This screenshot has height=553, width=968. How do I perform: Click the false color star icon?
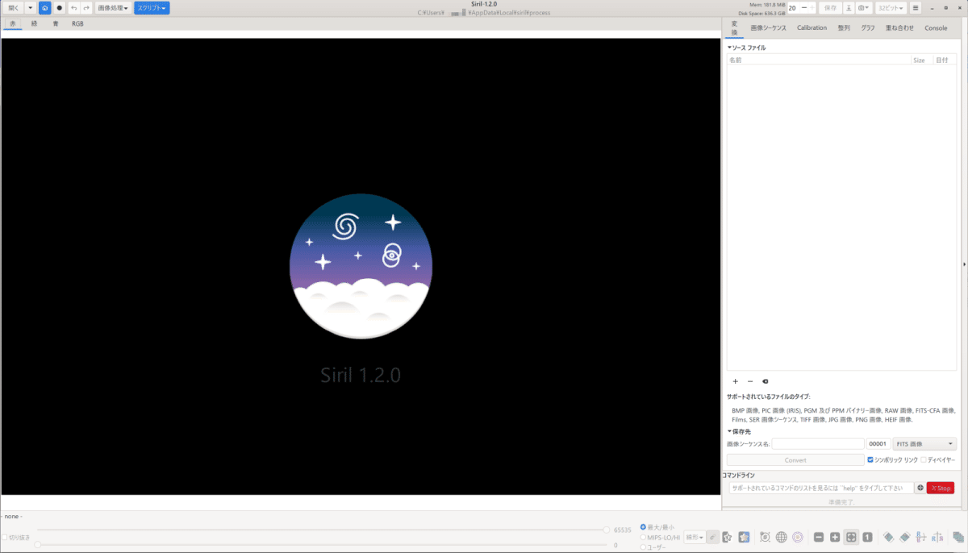[x=744, y=537]
